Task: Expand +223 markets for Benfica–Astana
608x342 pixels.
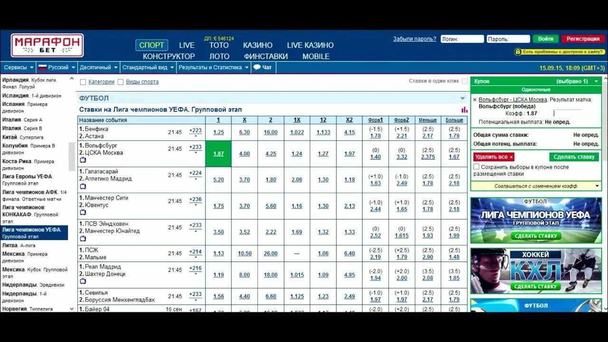Action: tap(195, 133)
